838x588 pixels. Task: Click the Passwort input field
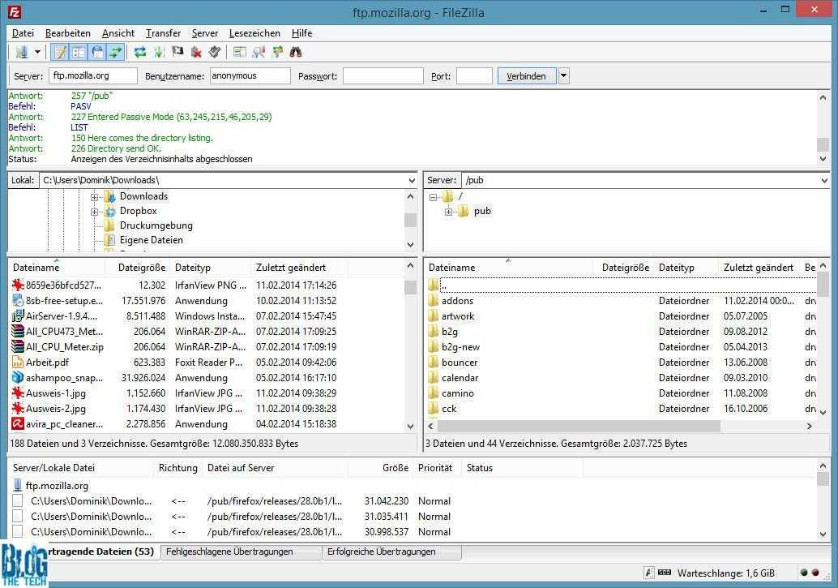coord(383,76)
